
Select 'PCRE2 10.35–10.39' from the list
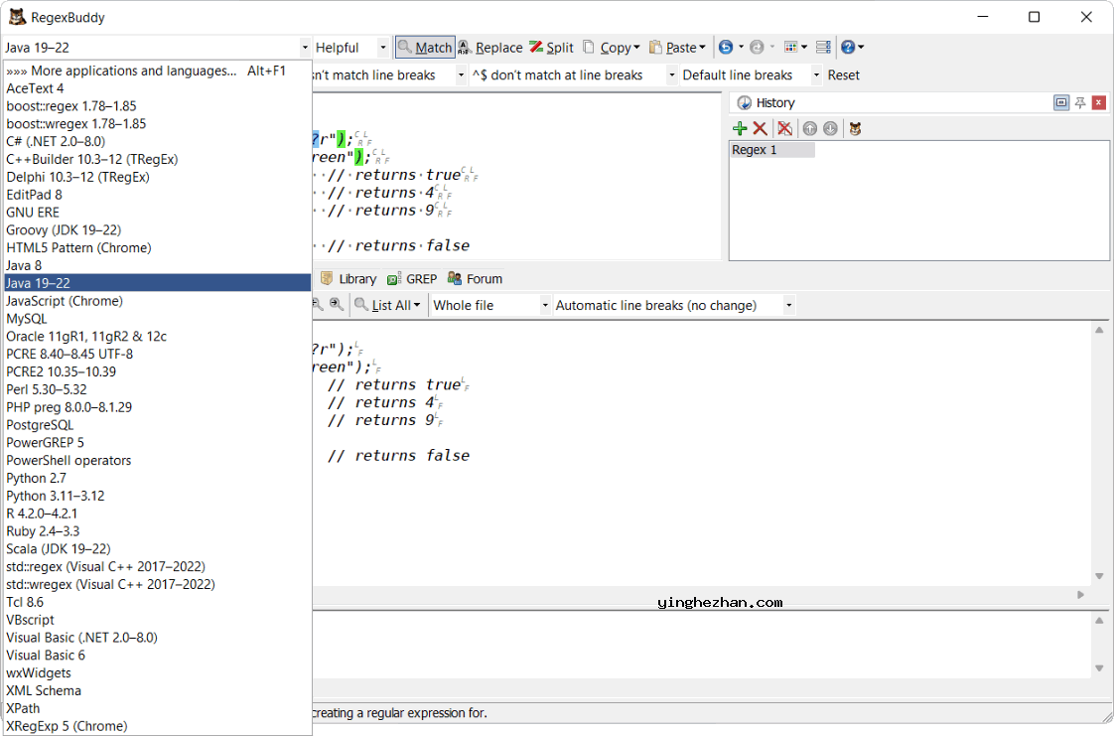[158, 371]
